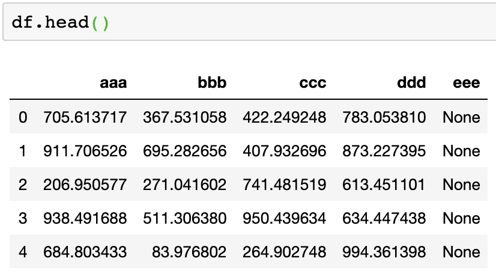Click the None value in row 2

[461, 184]
